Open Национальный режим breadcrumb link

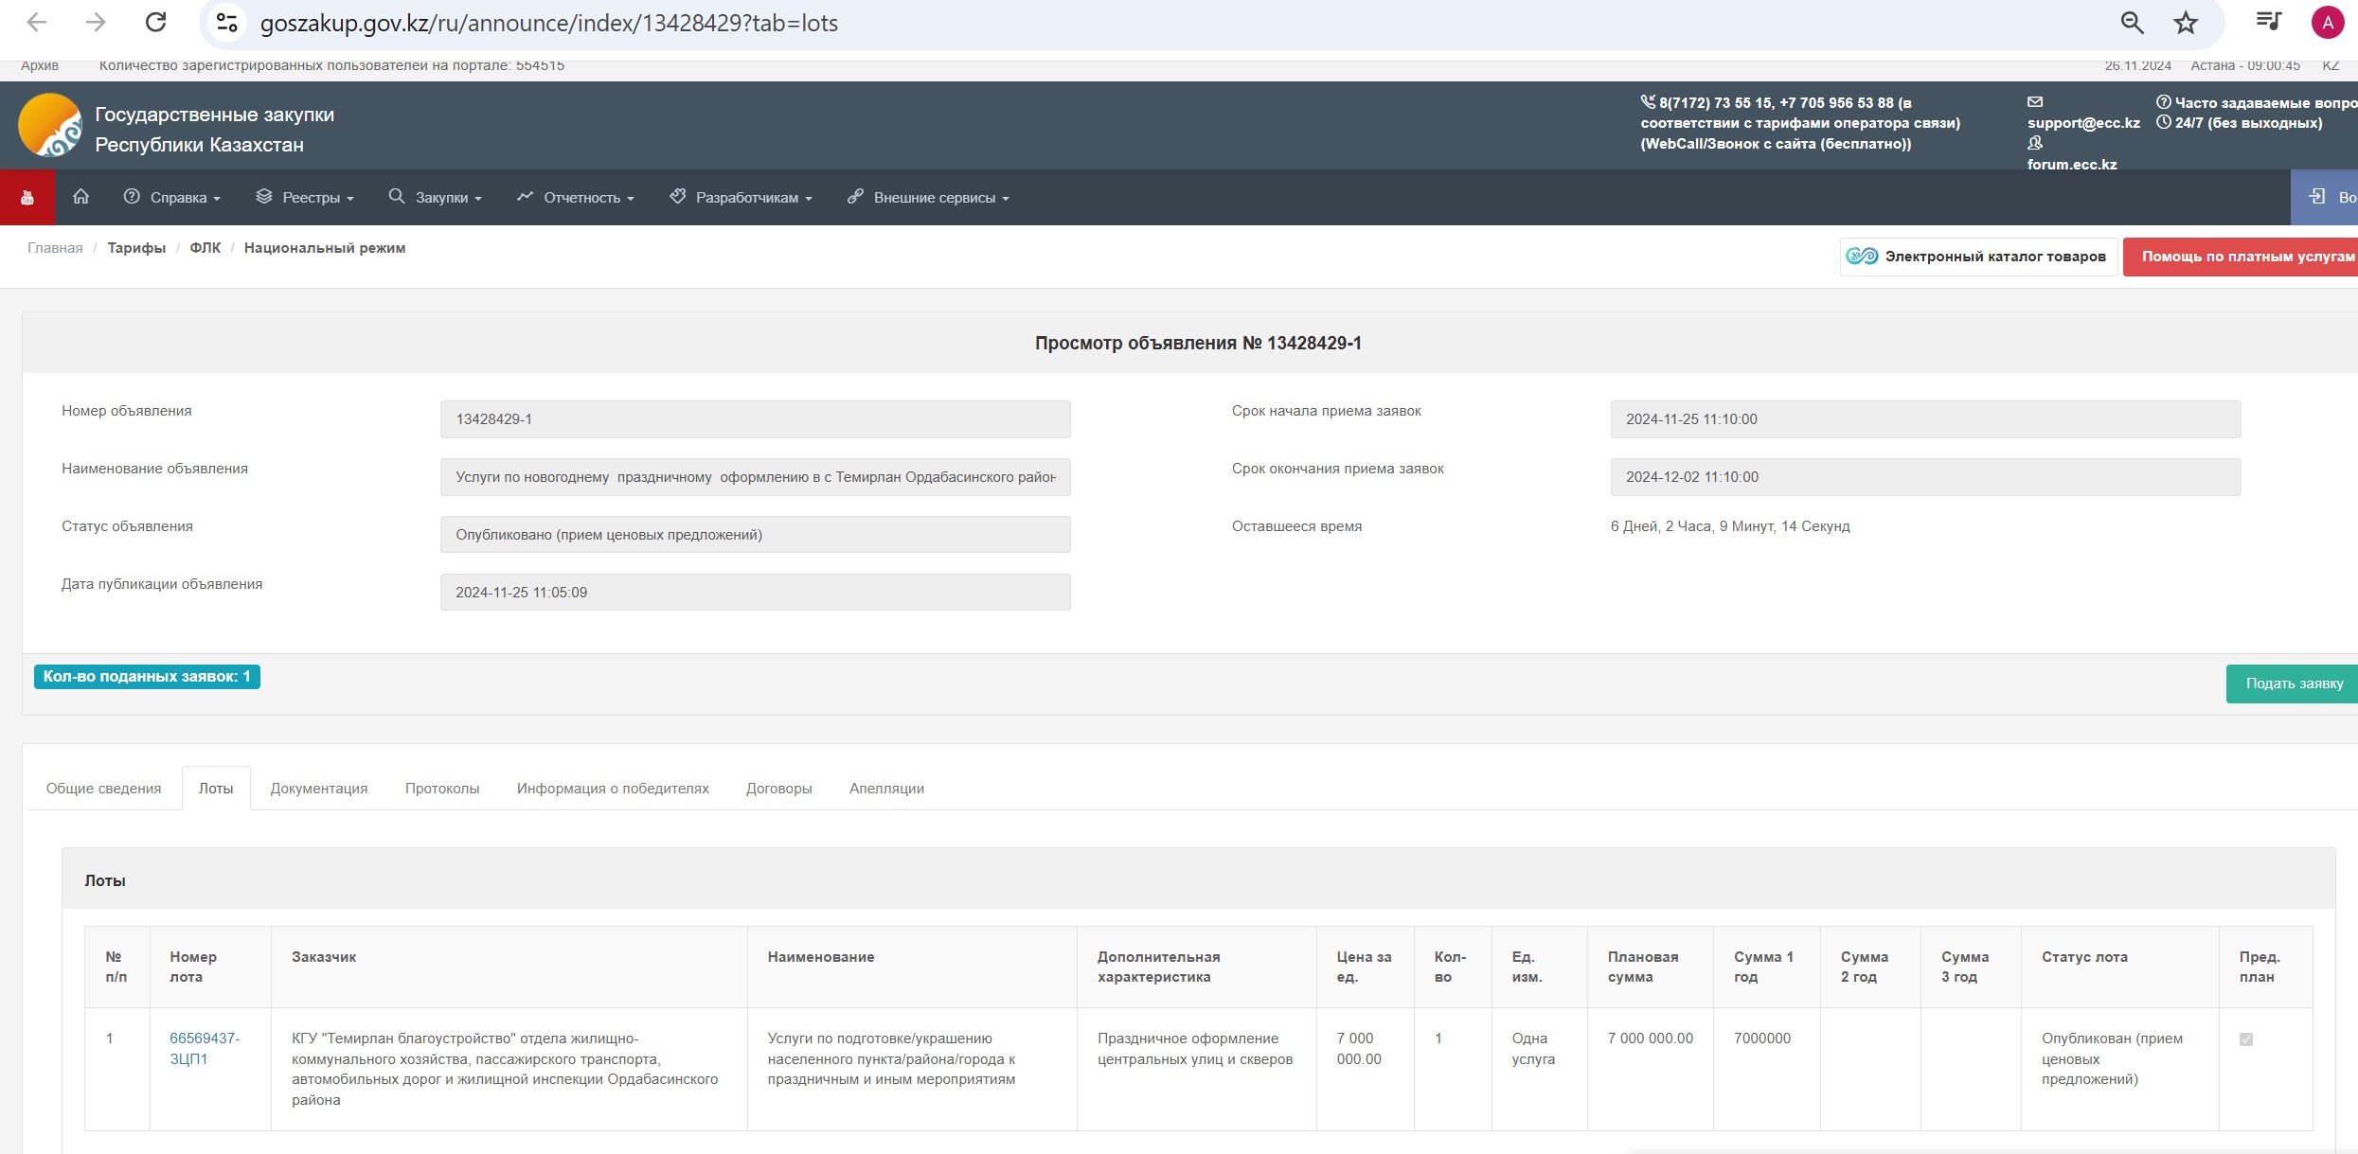pyautogui.click(x=325, y=248)
